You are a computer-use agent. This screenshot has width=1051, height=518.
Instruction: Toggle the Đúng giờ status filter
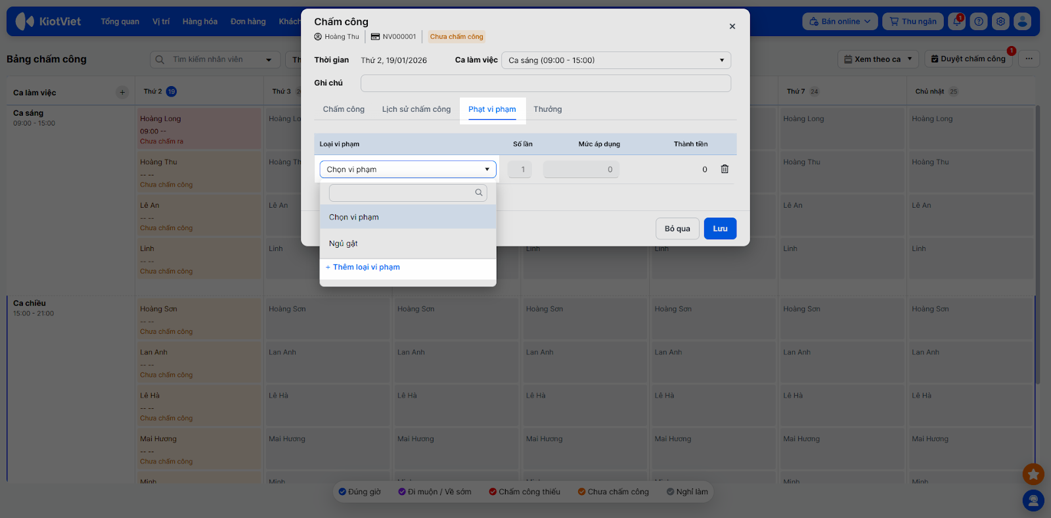tap(359, 492)
